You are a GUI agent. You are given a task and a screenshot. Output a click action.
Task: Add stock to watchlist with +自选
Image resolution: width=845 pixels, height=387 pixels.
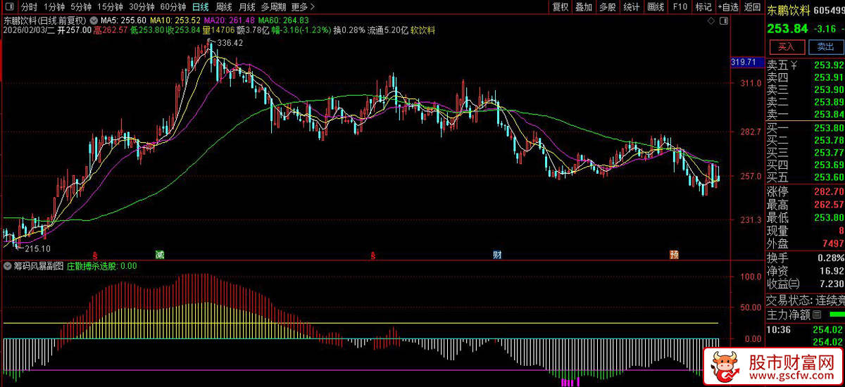(x=728, y=7)
